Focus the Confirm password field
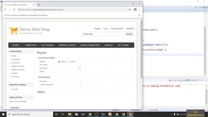The width and height of the screenshot is (208, 117). [x=69, y=84]
